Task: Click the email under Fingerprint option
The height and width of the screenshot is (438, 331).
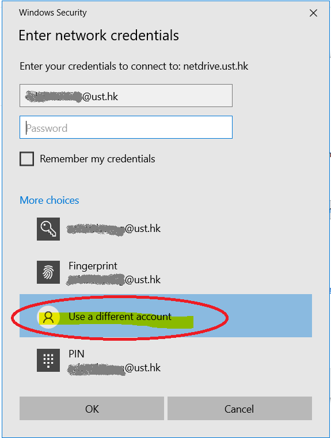Action: tap(113, 280)
